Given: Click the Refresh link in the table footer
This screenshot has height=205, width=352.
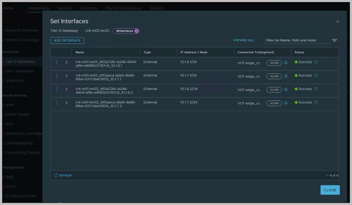Looking at the screenshot, I should pos(63,175).
